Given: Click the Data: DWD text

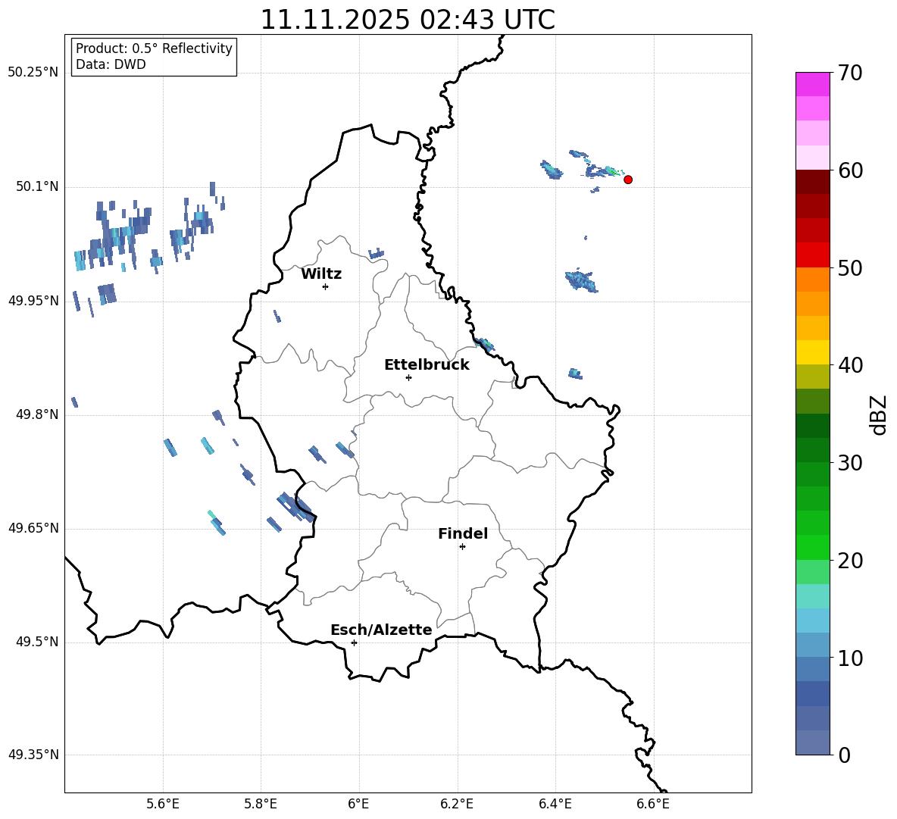Looking at the screenshot, I should click(111, 64).
